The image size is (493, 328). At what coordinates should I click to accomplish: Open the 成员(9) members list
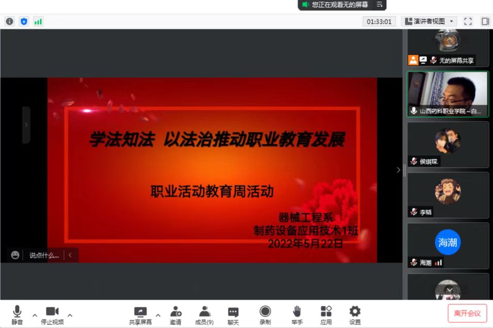click(204, 315)
